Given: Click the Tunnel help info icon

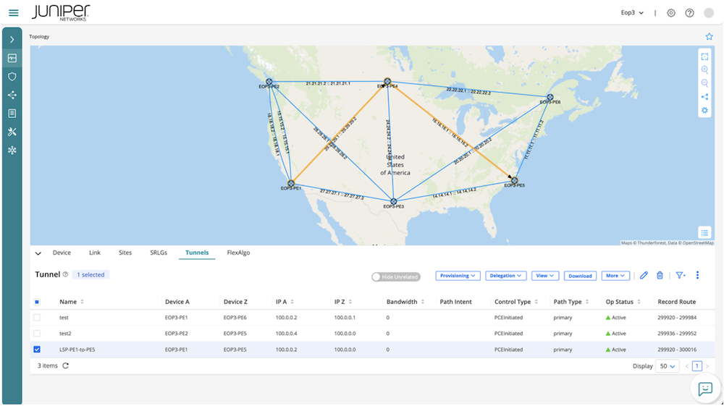Looking at the screenshot, I should (66, 274).
